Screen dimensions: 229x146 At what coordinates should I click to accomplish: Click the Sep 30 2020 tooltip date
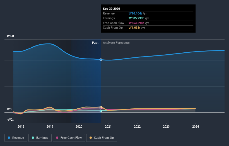pos(112,9)
